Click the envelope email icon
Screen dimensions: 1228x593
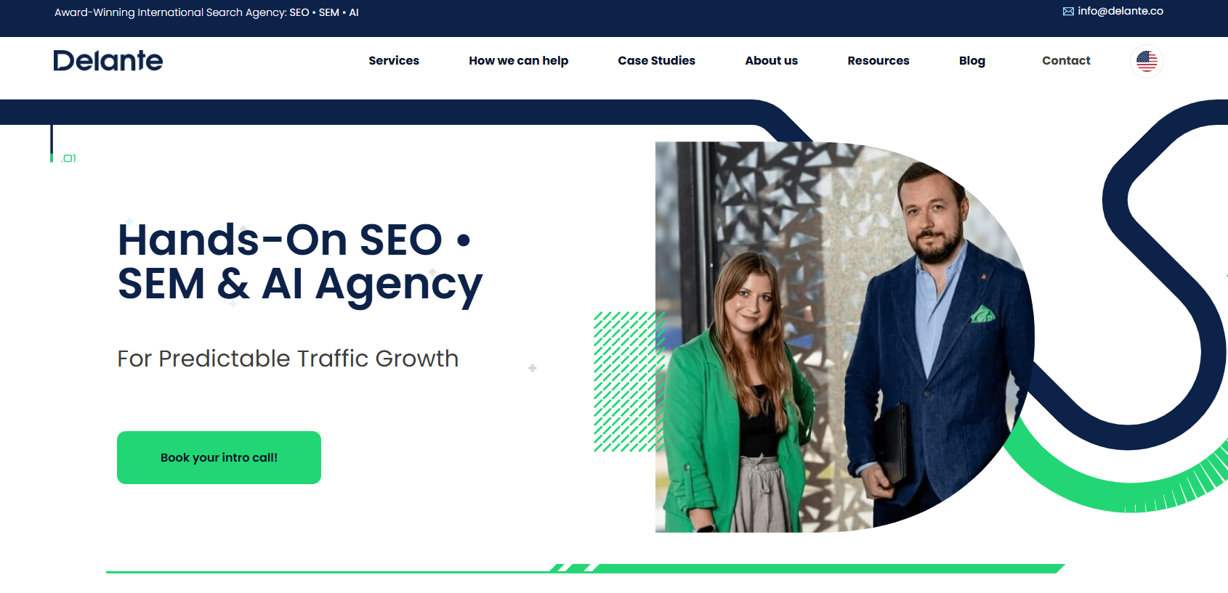click(x=1068, y=12)
